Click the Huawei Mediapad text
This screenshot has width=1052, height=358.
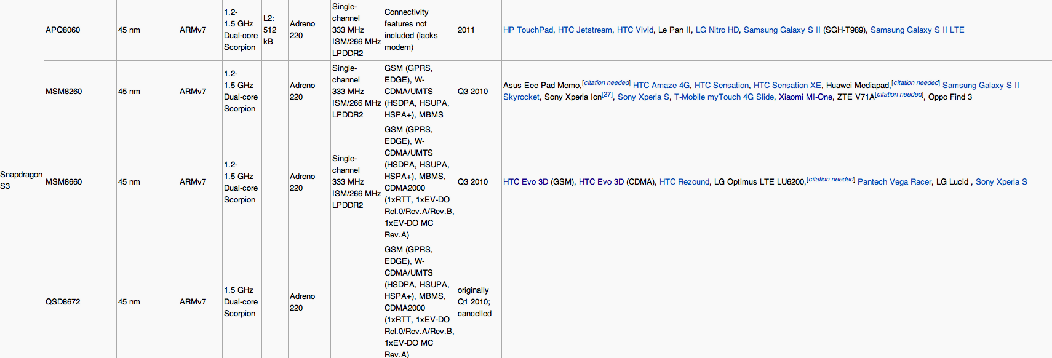pyautogui.click(x=858, y=86)
